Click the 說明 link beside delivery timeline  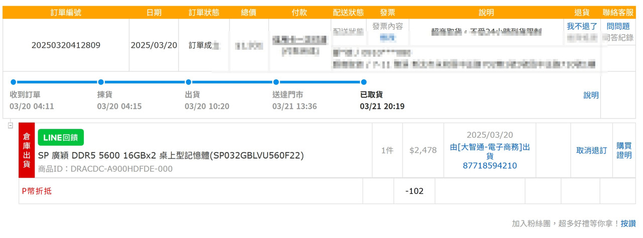click(x=591, y=95)
